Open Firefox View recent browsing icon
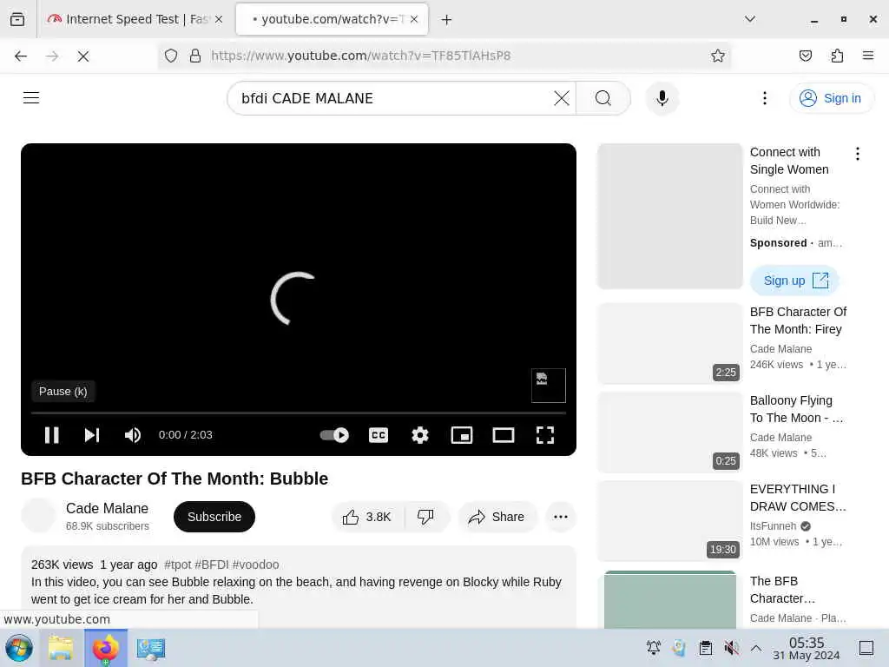Screen dimensions: 889x667 (x=17, y=19)
